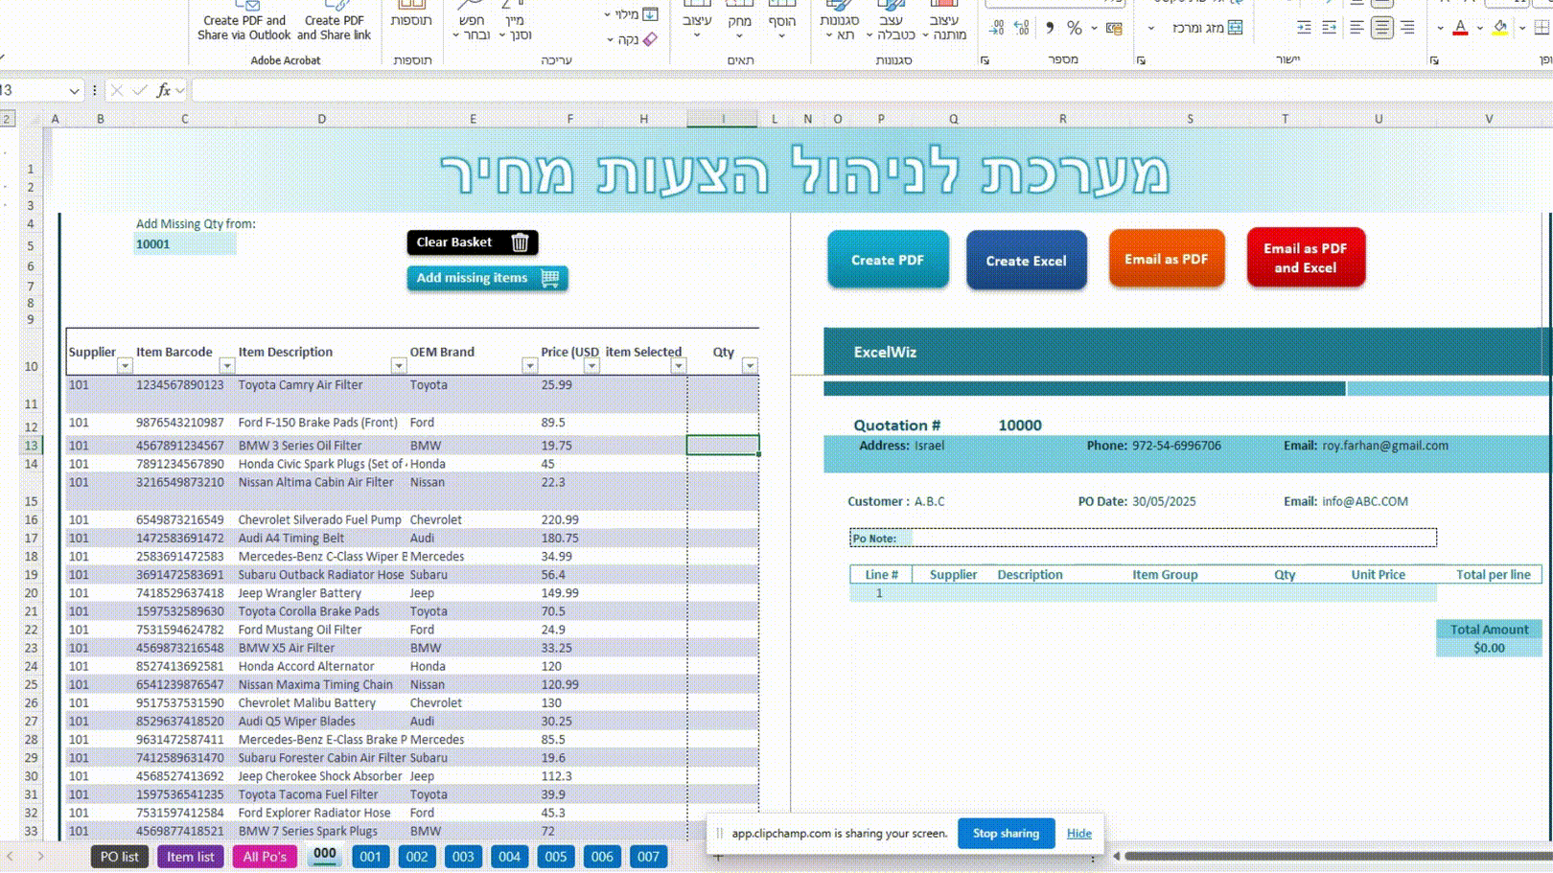Click the horizontal scrollbar
The image size is (1553, 873).
(x=1337, y=856)
